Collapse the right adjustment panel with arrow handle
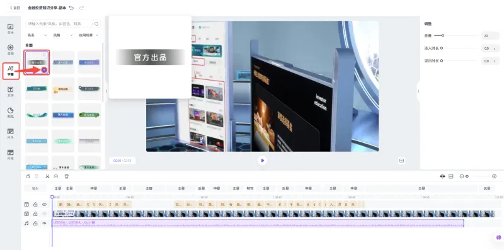Image resolution: width=504 pixels, height=250 pixels. click(x=418, y=91)
